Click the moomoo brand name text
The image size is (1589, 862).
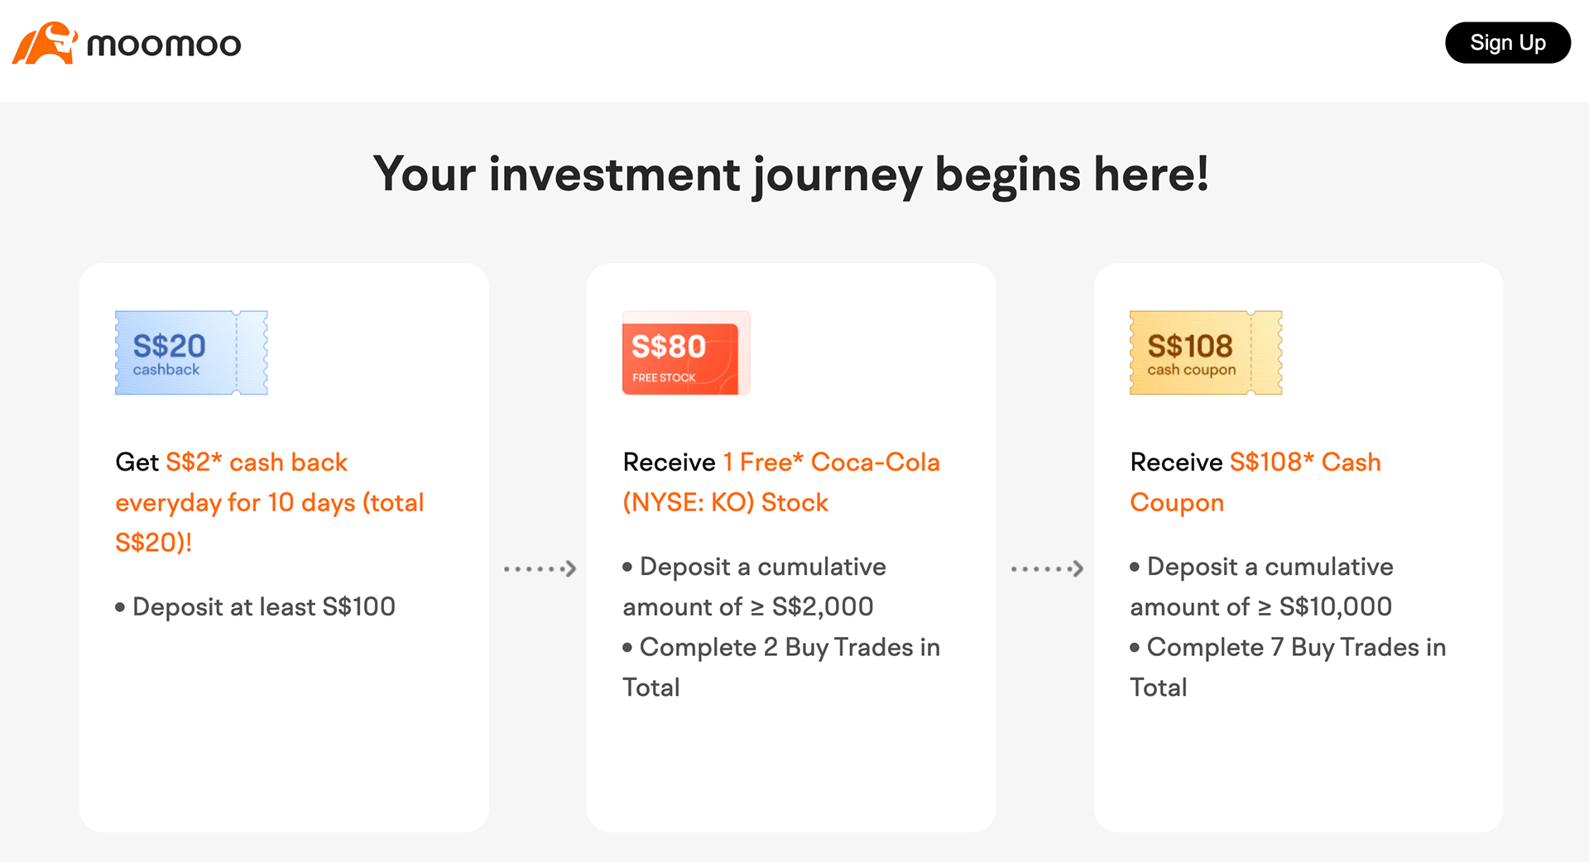(164, 45)
